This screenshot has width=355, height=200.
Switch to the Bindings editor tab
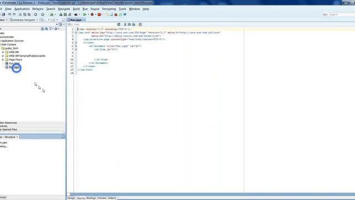click(x=91, y=198)
